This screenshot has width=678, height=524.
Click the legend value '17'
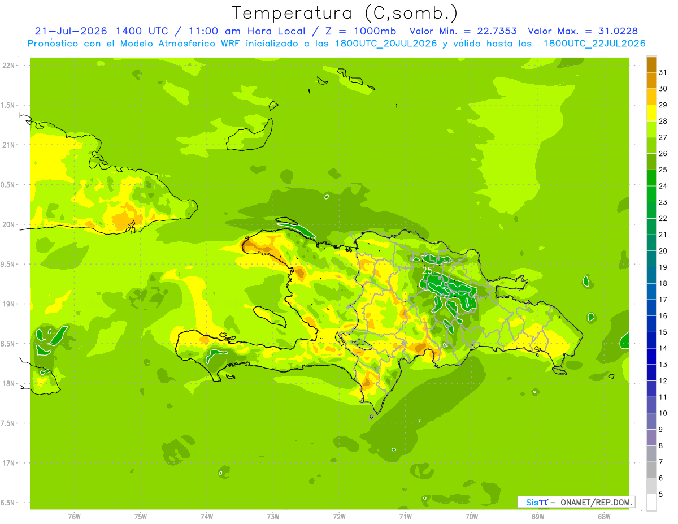point(663,300)
